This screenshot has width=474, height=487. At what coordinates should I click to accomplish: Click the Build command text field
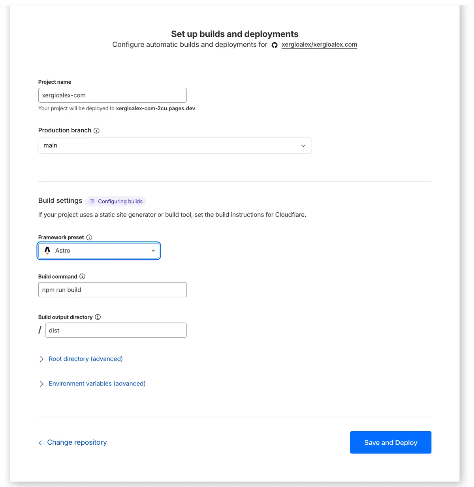(112, 289)
